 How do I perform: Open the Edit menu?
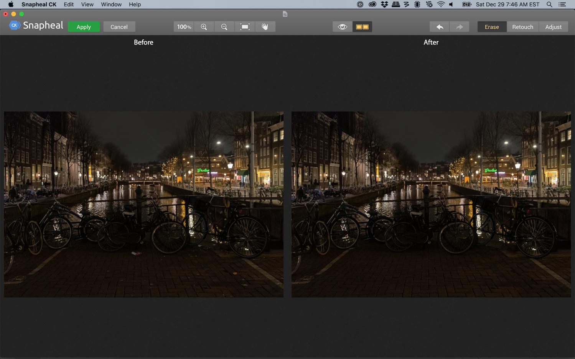coord(69,5)
